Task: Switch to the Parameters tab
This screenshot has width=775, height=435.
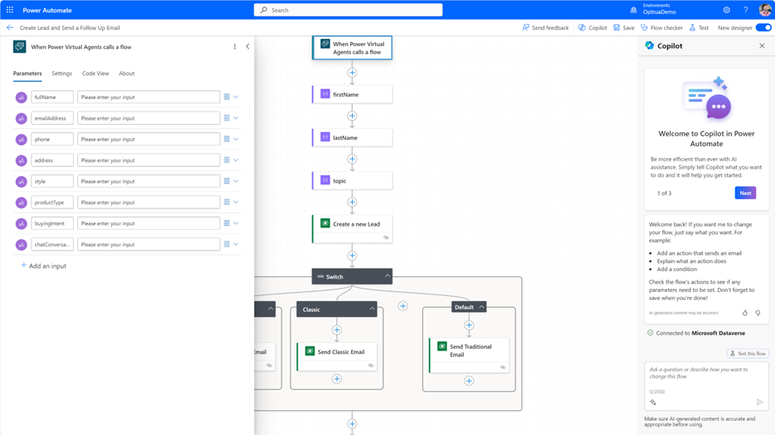Action: (27, 73)
